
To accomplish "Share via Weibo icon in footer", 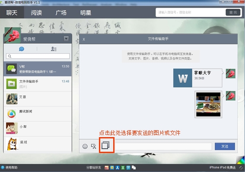I will point(107,168).
